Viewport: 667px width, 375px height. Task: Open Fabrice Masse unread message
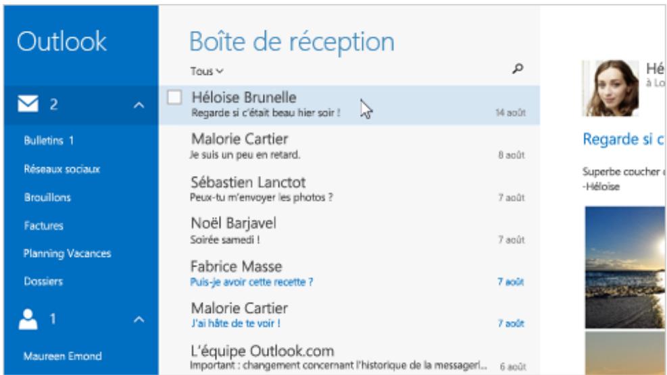349,273
